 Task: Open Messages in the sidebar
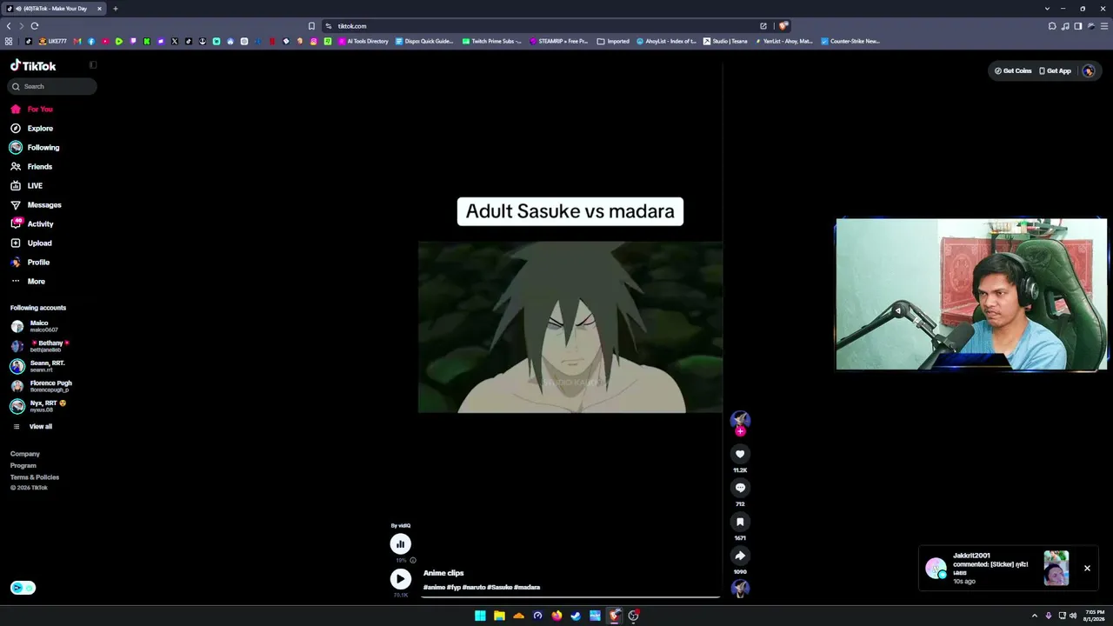[36, 205]
